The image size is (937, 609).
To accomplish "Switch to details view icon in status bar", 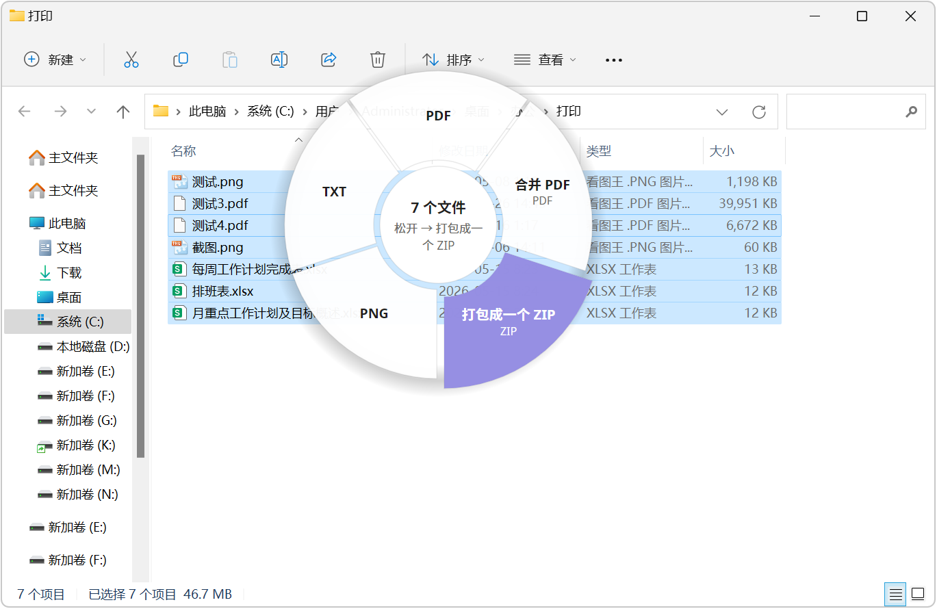I will (894, 594).
